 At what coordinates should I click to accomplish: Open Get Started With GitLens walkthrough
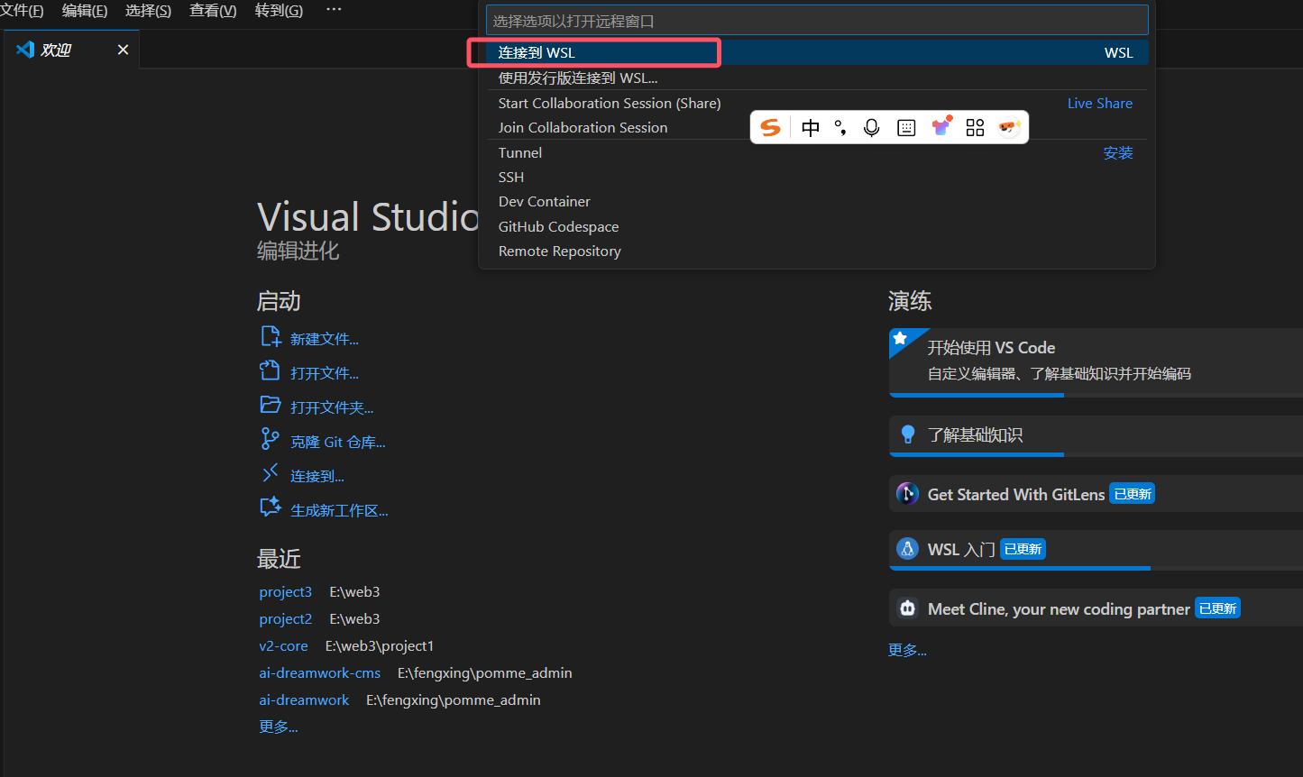coord(1096,494)
